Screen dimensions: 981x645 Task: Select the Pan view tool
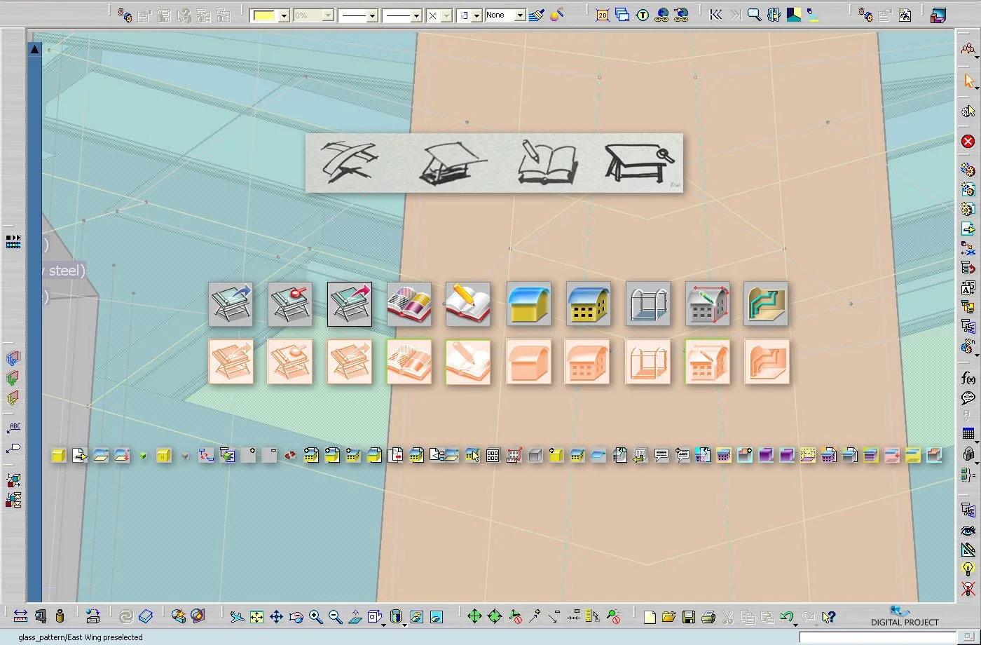click(x=276, y=617)
